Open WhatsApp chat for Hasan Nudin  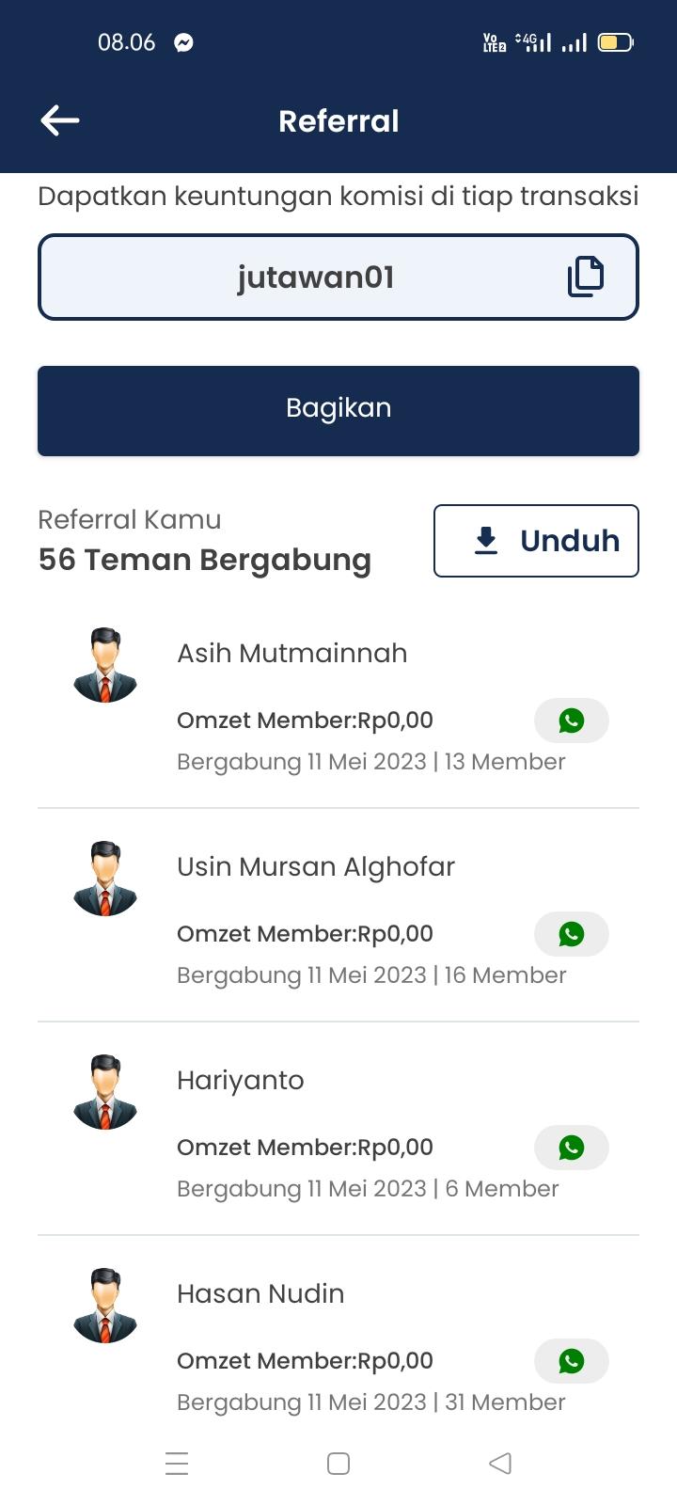pos(572,1361)
